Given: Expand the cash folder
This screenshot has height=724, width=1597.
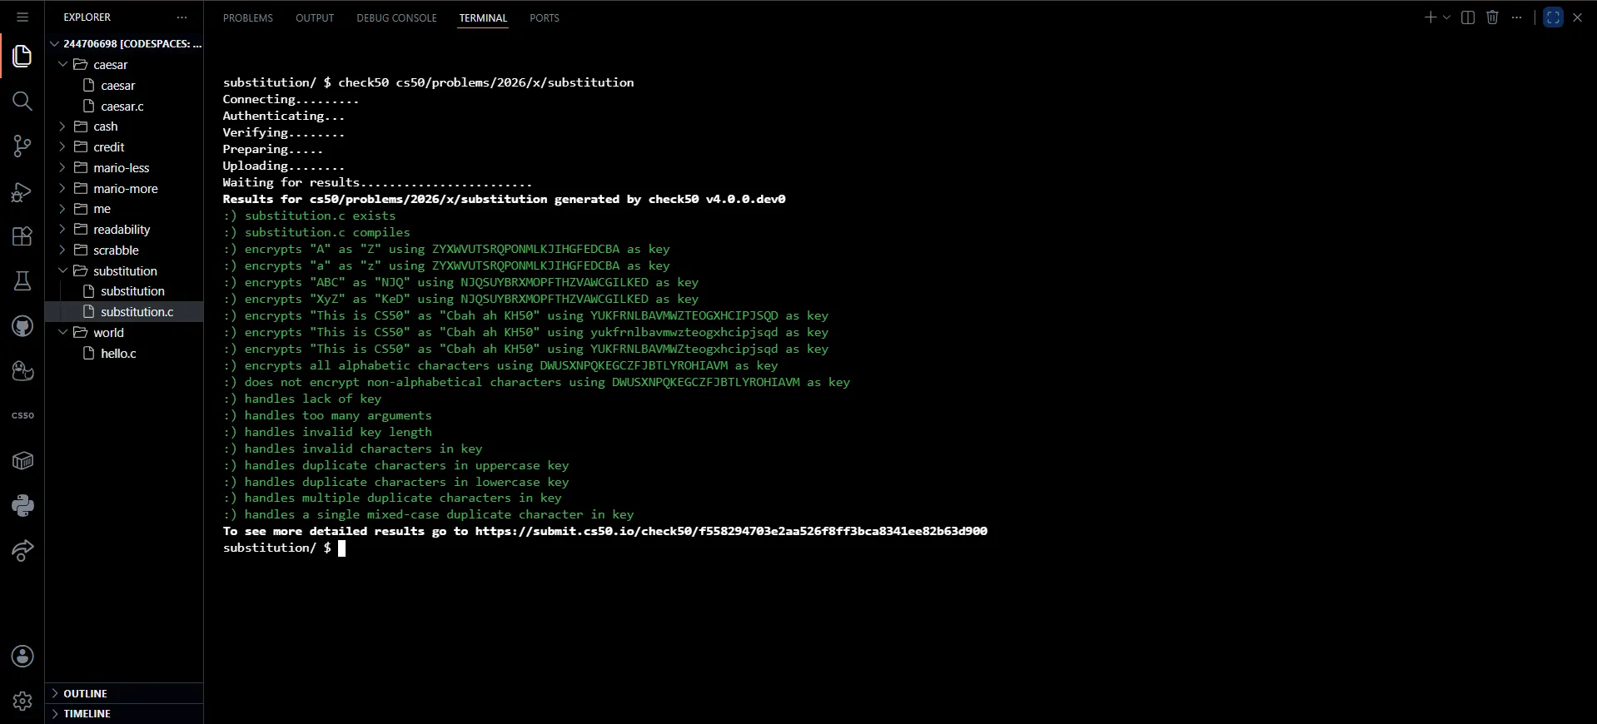Looking at the screenshot, I should coord(124,126).
